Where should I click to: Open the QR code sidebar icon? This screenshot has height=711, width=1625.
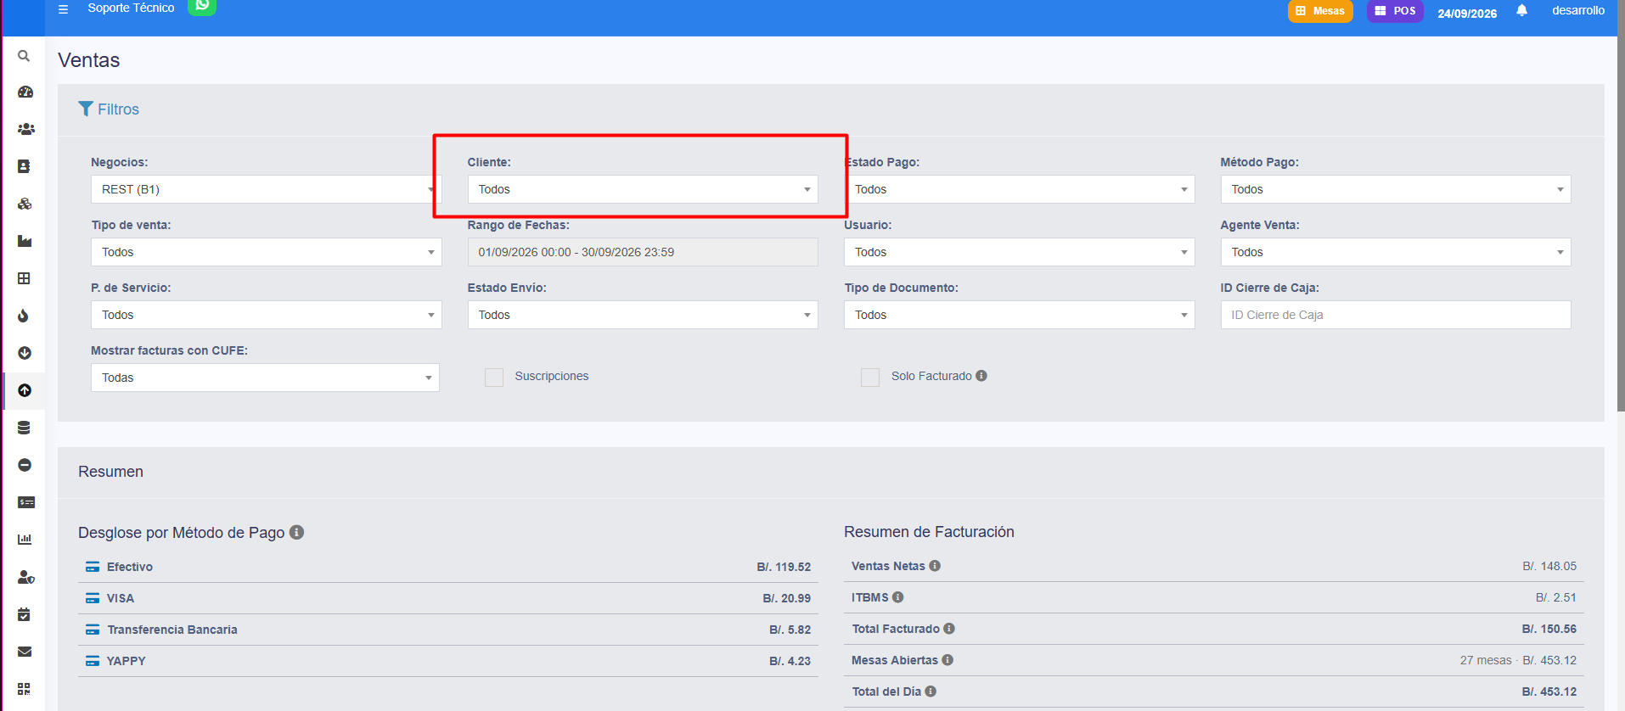tap(24, 689)
